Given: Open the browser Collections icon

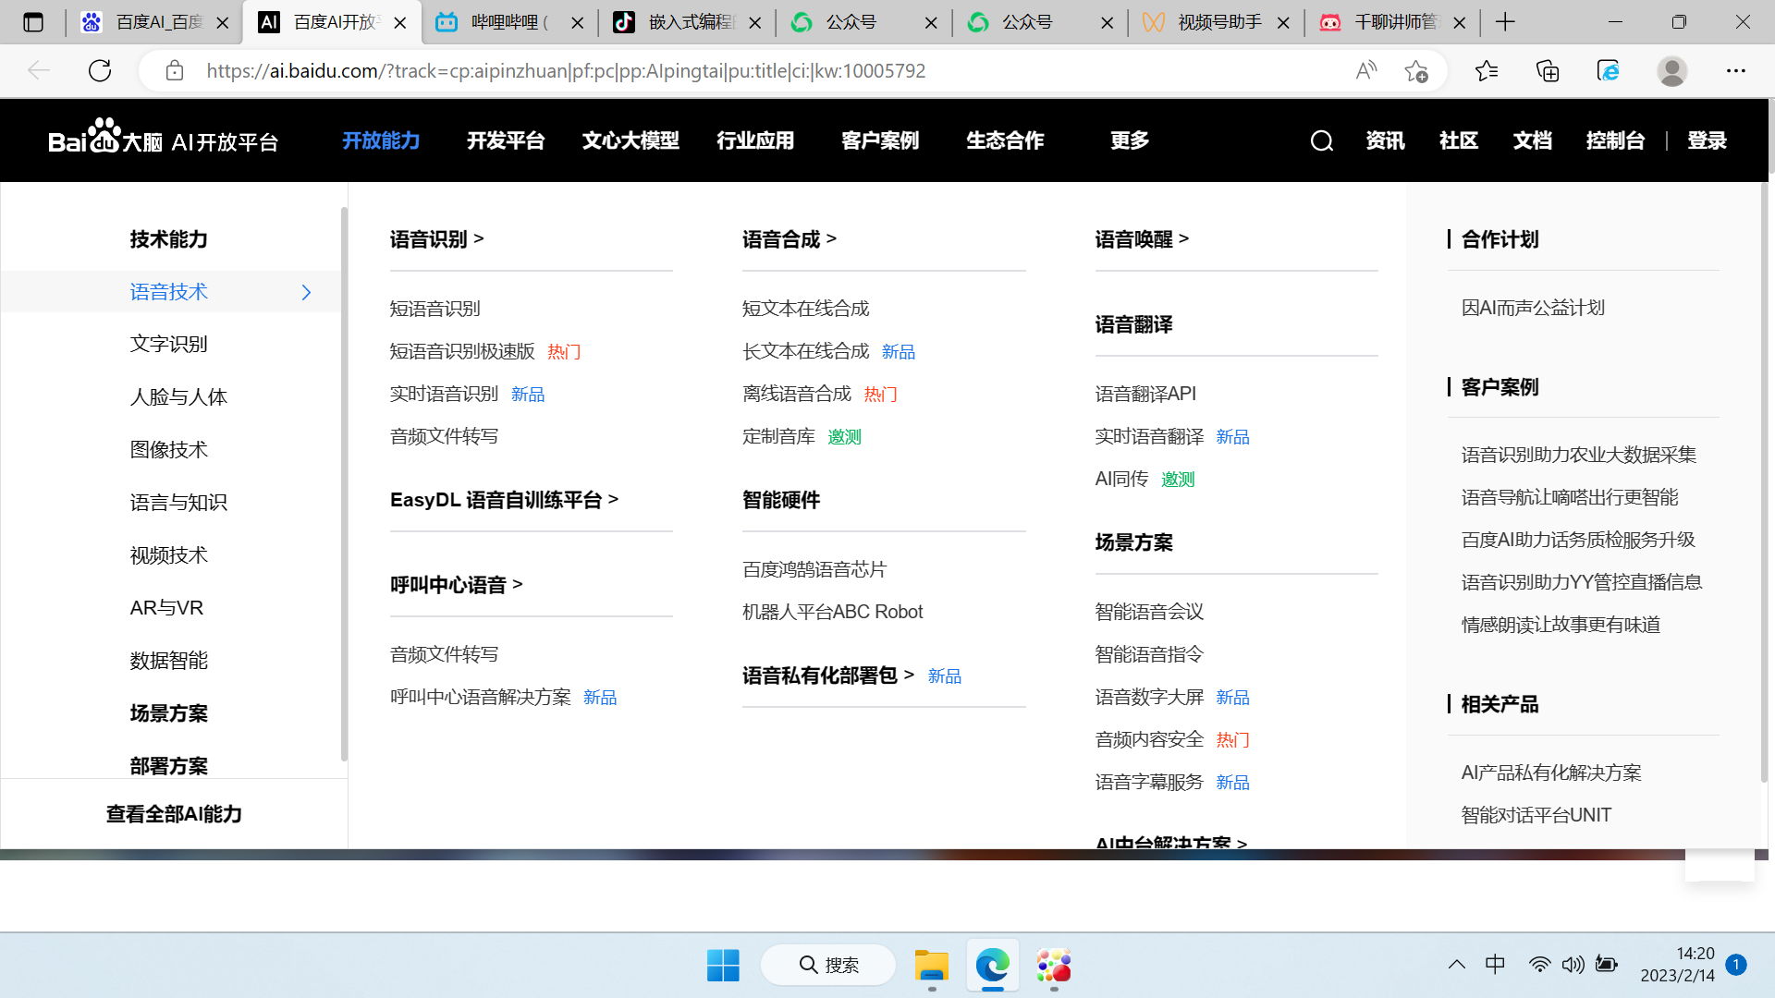Looking at the screenshot, I should pos(1547,70).
